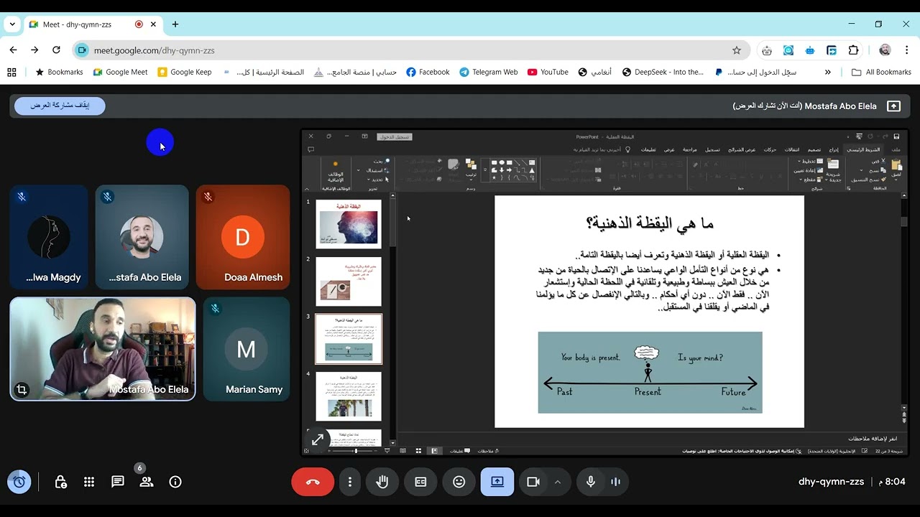Viewport: 920px width, 517px height.
Task: Select slide 1 thumbnail in PowerPoint
Action: 349,225
